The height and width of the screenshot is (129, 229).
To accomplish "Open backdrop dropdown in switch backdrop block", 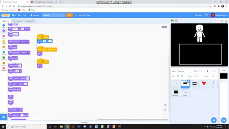I will 25,53.
